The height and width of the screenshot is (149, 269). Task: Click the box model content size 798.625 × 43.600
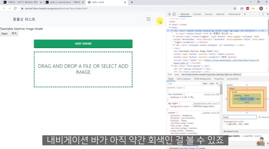247,99
